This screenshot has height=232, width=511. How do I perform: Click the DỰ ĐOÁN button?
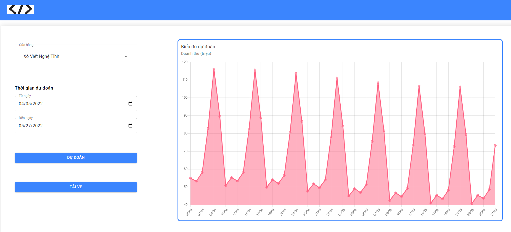[76, 158]
